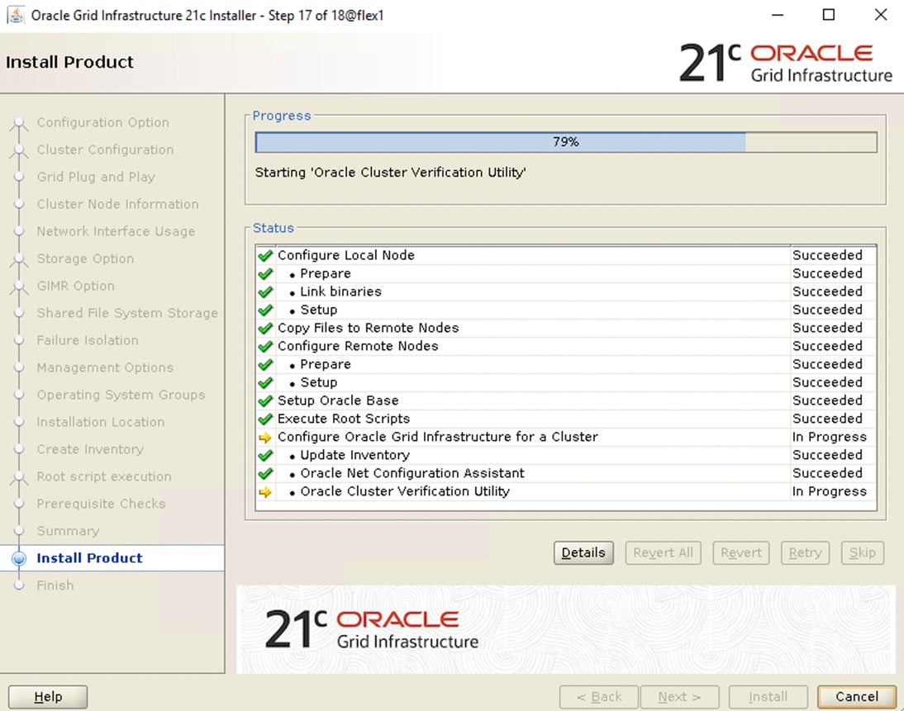Screen dimensions: 904x711
Task: Click the Oracle Grid Infrastructure bottom banner
Action: pos(565,630)
